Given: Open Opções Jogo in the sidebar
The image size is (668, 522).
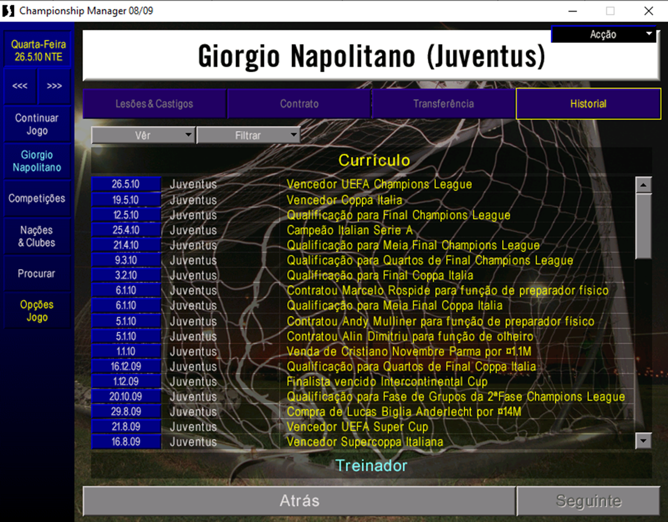Looking at the screenshot, I should pyautogui.click(x=37, y=311).
